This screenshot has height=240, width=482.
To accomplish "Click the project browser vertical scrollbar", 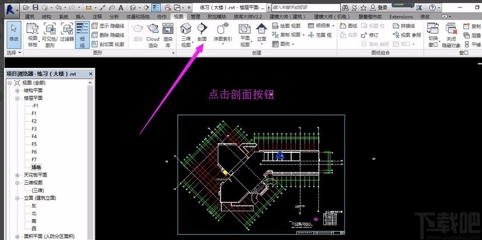I will 90,160.
